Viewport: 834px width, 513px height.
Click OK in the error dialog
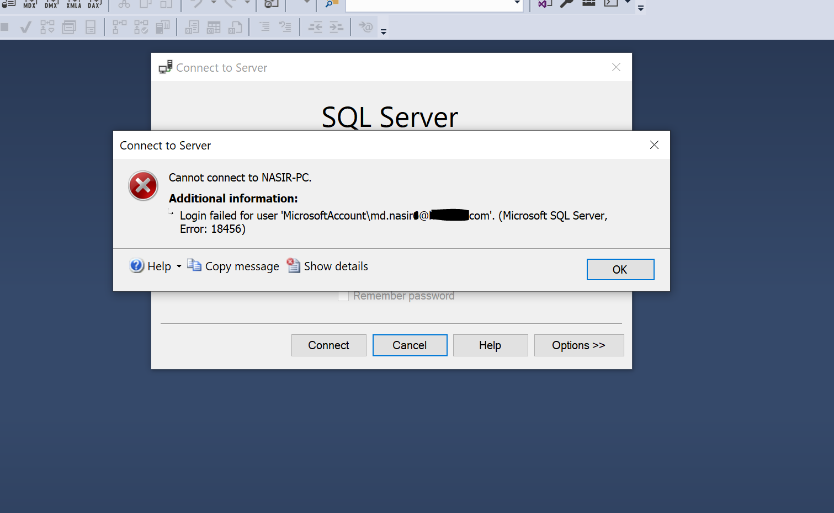click(x=620, y=269)
